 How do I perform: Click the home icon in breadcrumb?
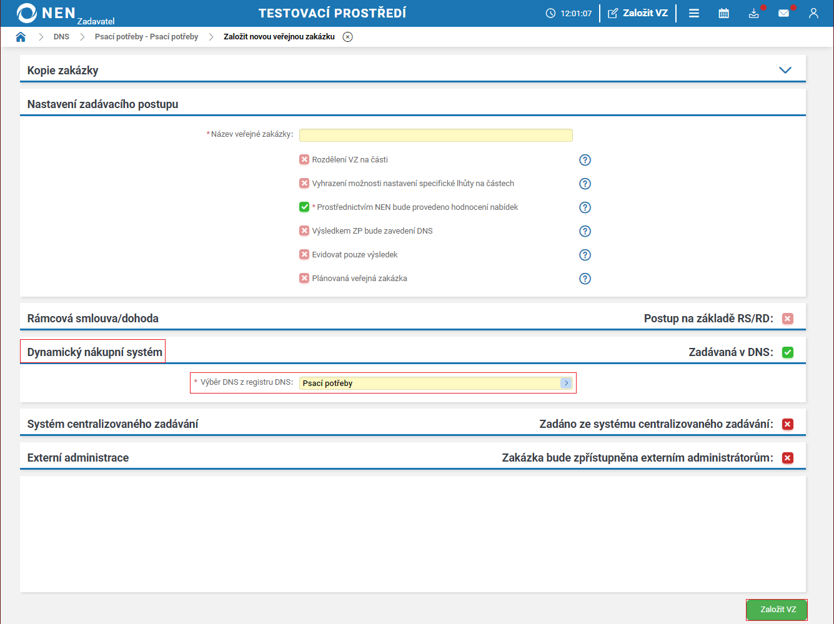click(21, 37)
